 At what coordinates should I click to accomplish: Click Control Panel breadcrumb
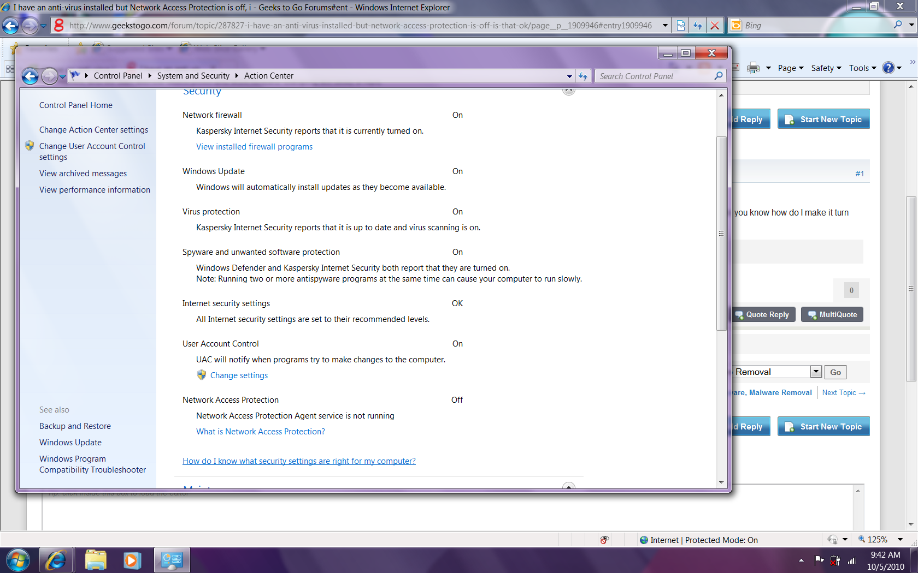(x=118, y=76)
